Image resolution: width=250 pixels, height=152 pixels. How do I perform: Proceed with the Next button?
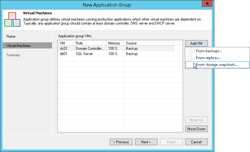click(x=146, y=142)
